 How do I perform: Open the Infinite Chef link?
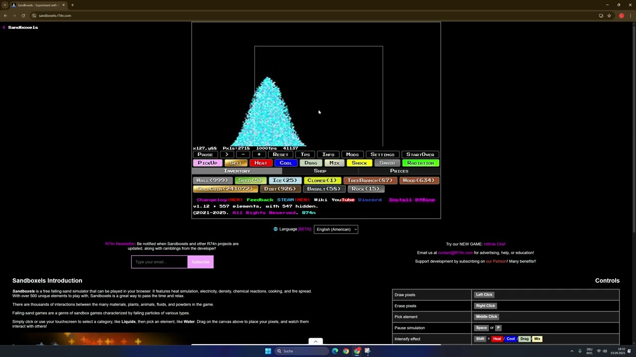[494, 244]
